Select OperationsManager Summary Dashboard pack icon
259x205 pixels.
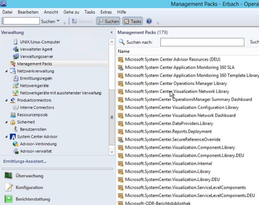coord(120,99)
